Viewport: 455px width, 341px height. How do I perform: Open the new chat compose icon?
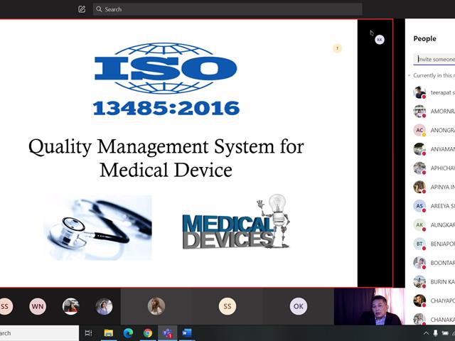coord(82,9)
